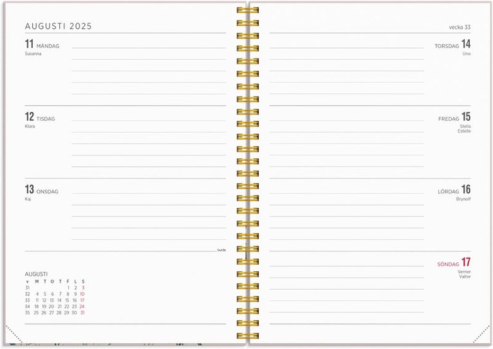The width and height of the screenshot is (493, 349).
Task: Click the AUGUSTI 2025 page heading
Action: click(x=58, y=26)
